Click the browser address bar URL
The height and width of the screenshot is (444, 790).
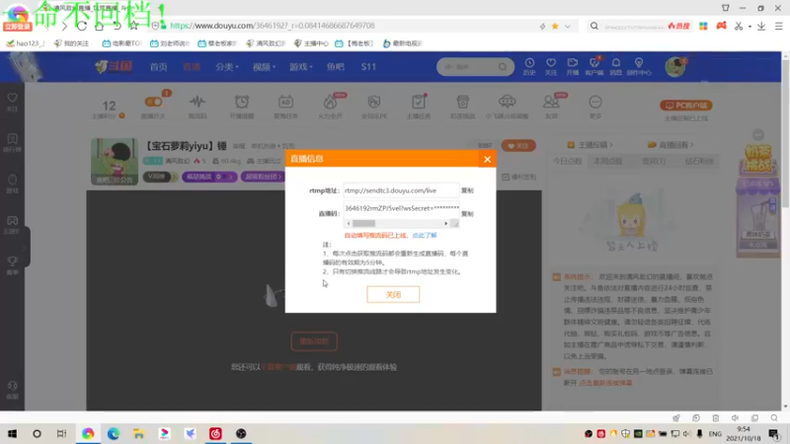point(273,26)
